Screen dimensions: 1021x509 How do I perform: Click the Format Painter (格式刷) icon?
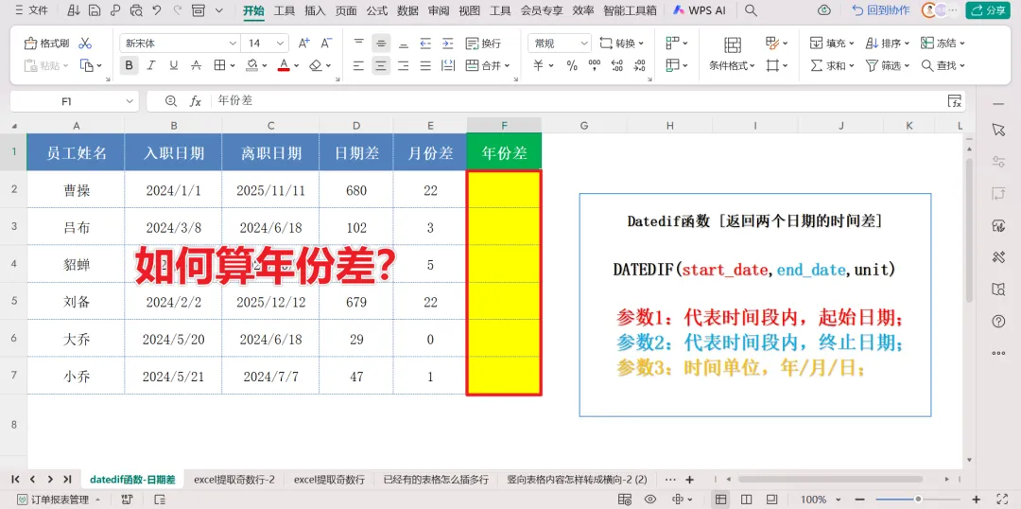click(30, 44)
